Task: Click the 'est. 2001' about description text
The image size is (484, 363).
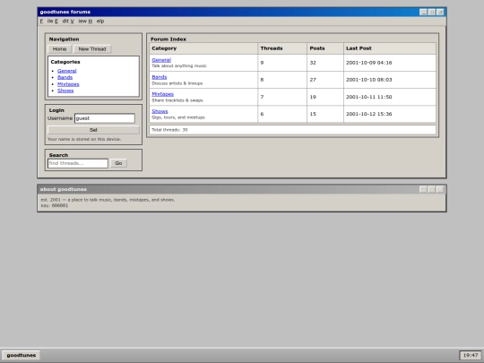Action: (108, 200)
